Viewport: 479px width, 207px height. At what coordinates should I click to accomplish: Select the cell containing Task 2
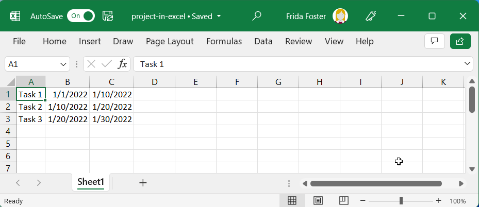(31, 107)
